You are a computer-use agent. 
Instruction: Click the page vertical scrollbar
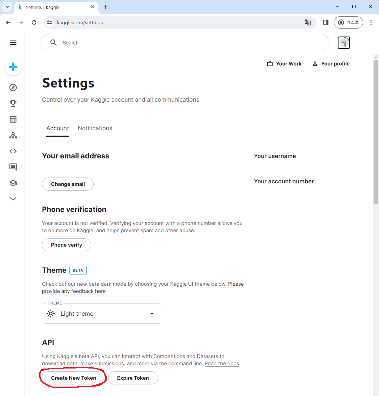[376, 132]
